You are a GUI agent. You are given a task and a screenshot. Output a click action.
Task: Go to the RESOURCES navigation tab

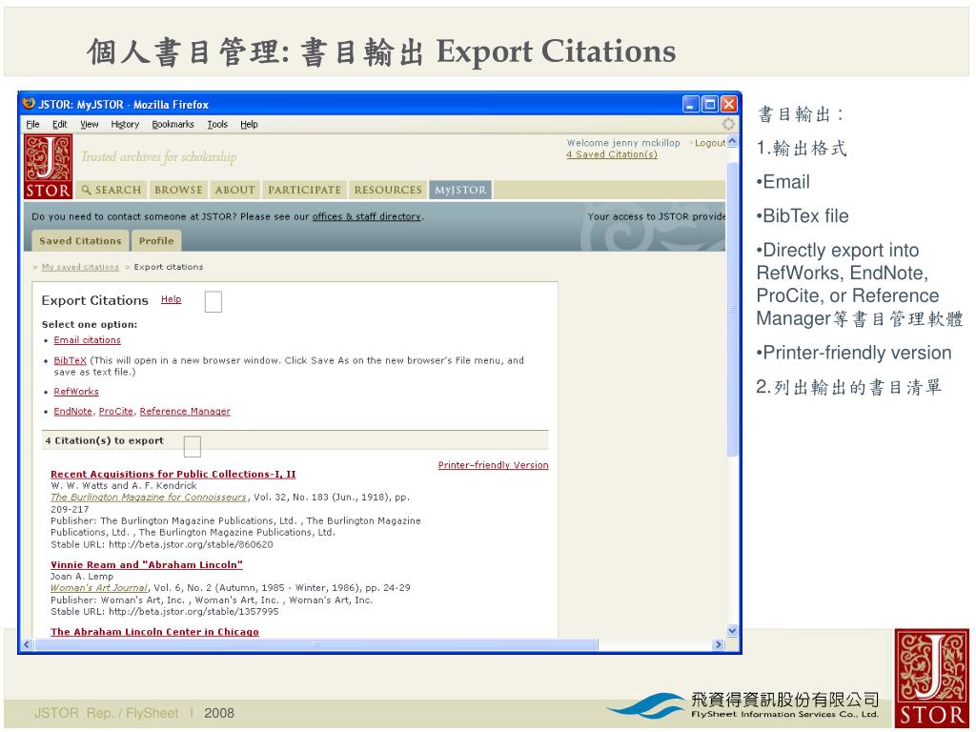[x=388, y=190]
